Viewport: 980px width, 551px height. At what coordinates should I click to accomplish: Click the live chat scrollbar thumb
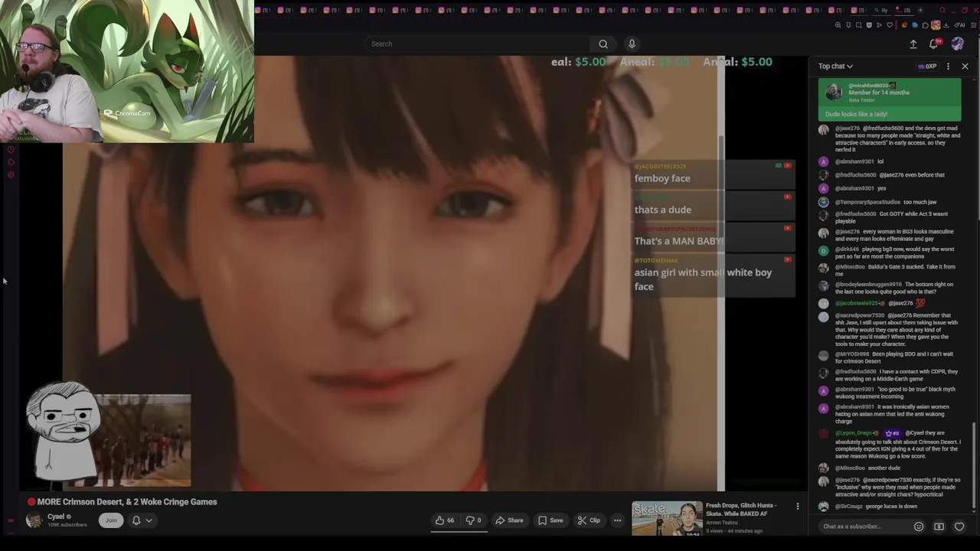click(x=974, y=467)
